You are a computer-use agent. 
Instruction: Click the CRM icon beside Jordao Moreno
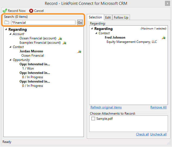tap(79, 51)
